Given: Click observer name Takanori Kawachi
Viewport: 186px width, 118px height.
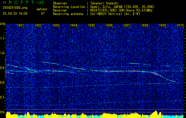Looking at the screenshot, I should coord(104,3).
